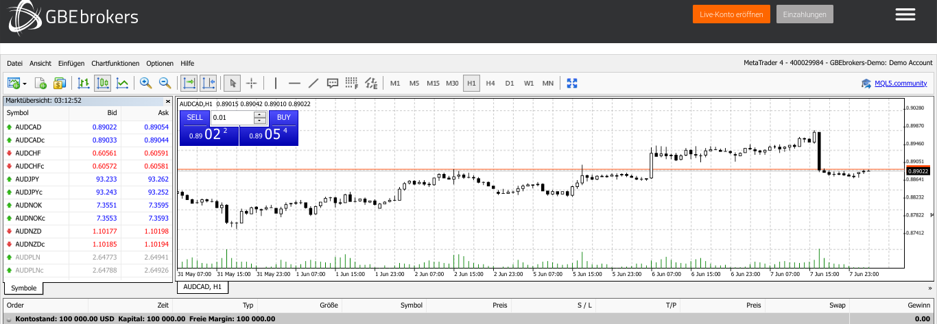Image resolution: width=937 pixels, height=324 pixels.
Task: Open the Ansicht menu
Action: point(40,63)
